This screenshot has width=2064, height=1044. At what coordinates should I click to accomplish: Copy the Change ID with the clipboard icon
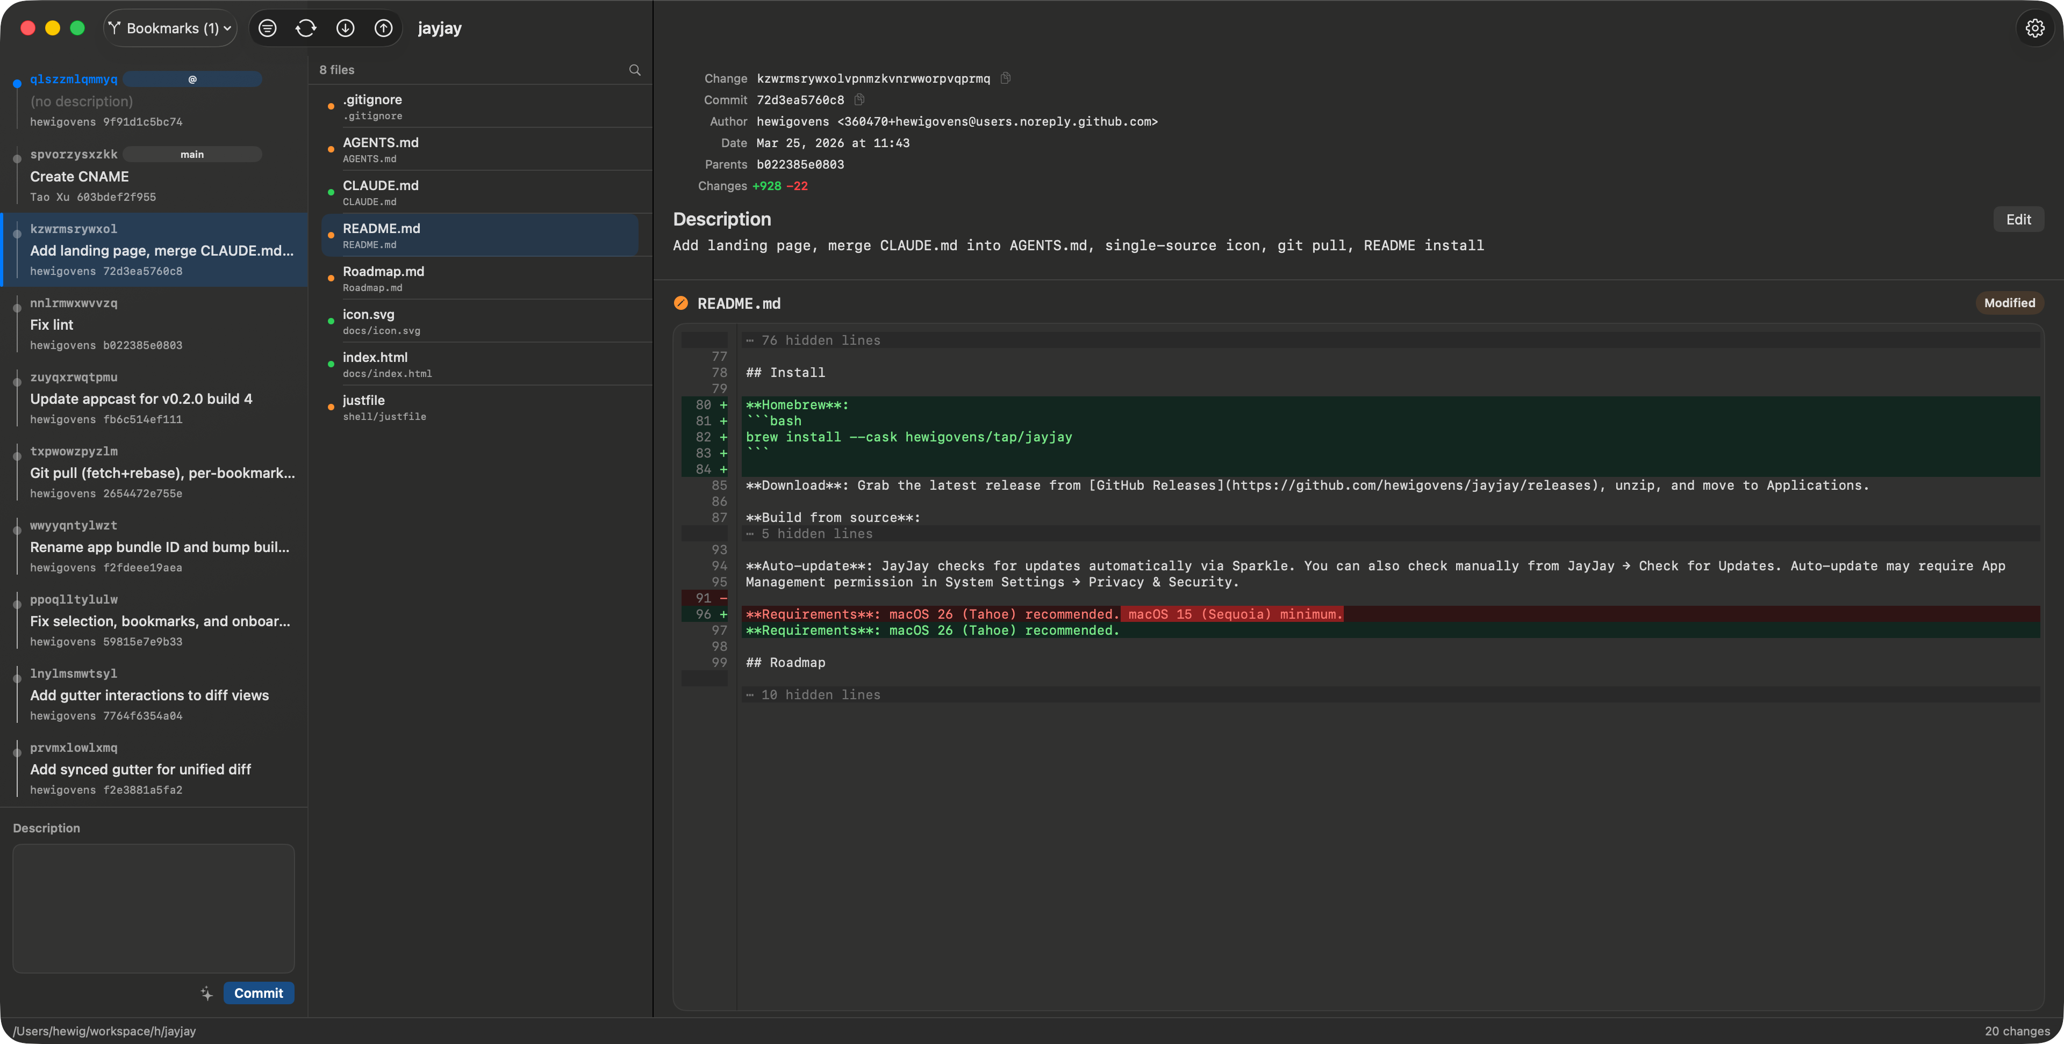tap(1006, 78)
